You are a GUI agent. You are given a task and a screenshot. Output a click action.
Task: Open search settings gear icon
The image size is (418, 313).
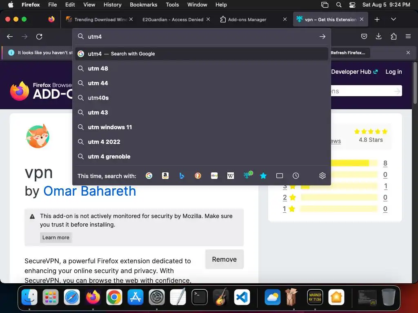click(322, 176)
